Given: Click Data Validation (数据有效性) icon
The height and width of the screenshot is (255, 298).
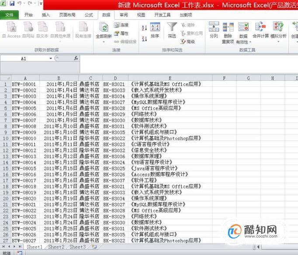Looking at the screenshot, I should (243, 27).
